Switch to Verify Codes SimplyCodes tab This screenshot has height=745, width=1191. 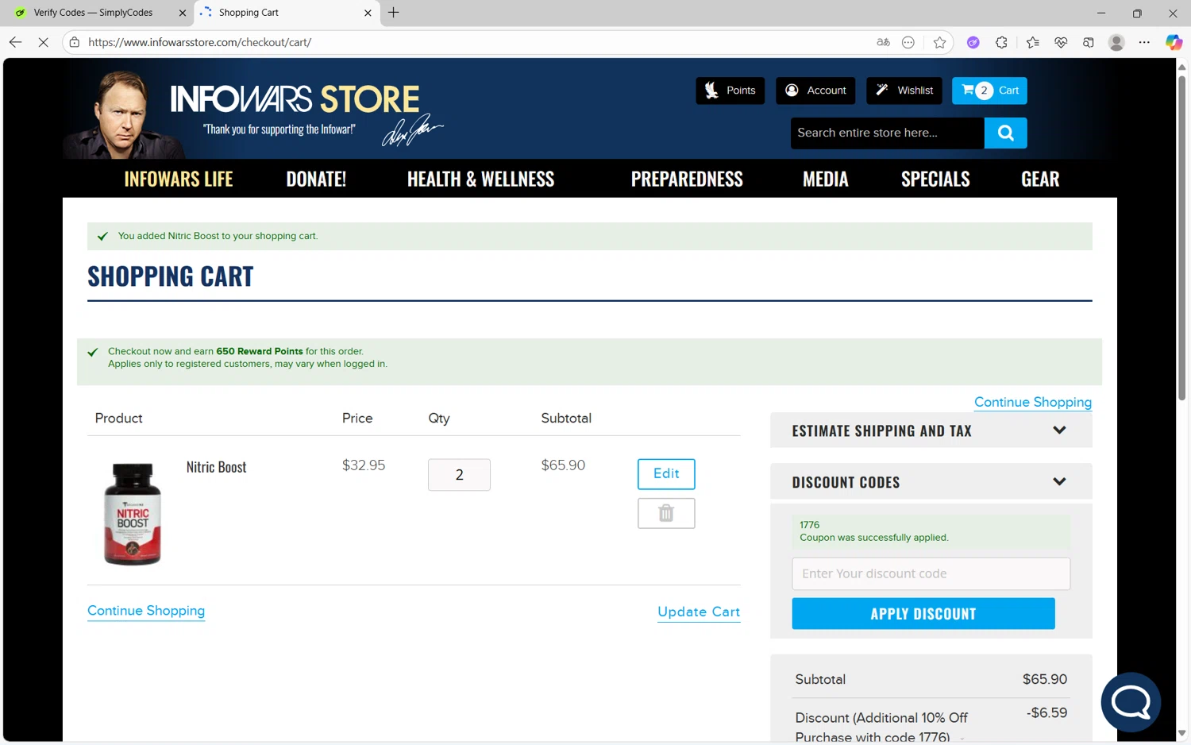click(x=94, y=13)
